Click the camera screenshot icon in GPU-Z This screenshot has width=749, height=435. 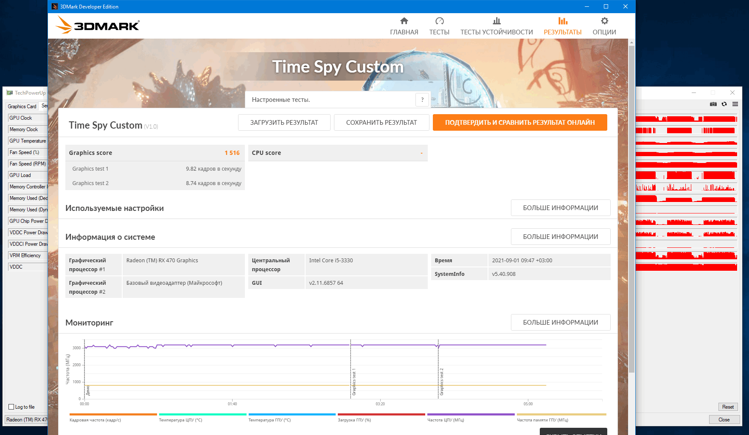tap(713, 104)
